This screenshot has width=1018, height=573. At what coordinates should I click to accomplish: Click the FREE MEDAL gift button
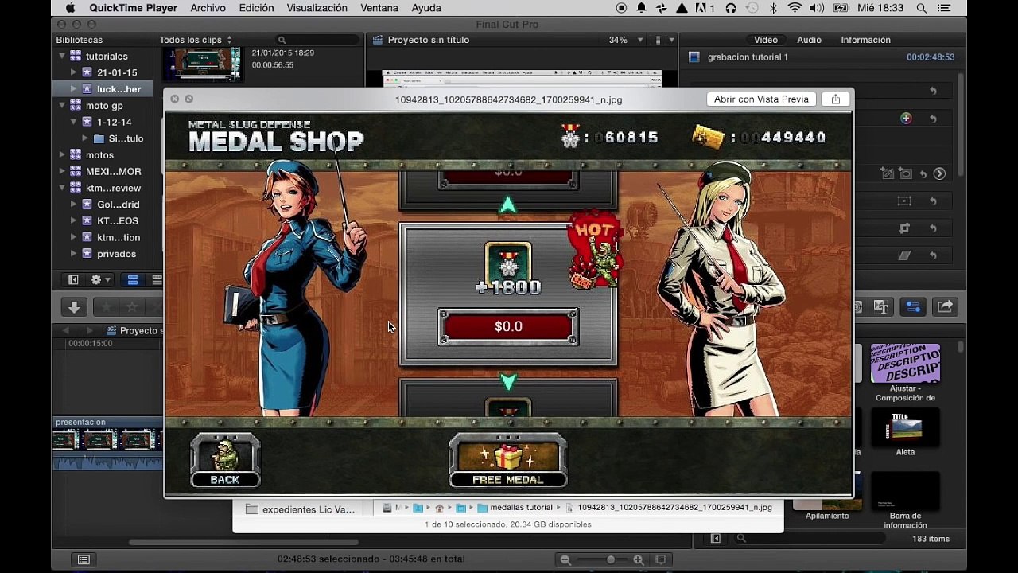(508, 460)
